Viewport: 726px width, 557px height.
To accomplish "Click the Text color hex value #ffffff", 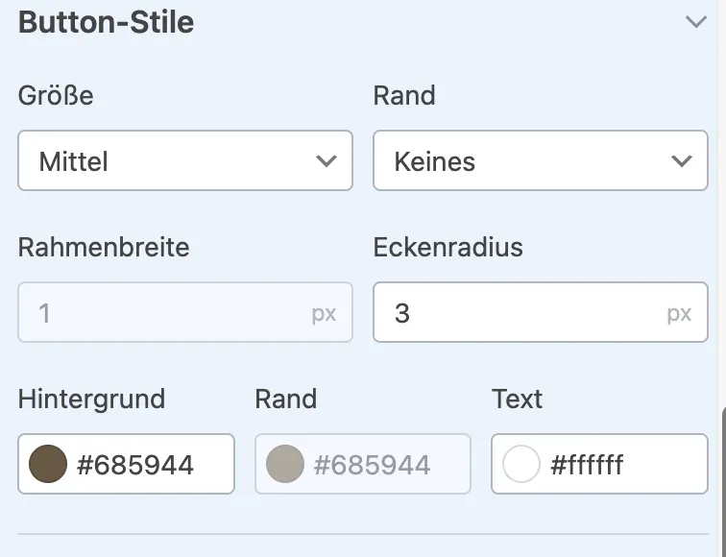I will click(x=587, y=465).
